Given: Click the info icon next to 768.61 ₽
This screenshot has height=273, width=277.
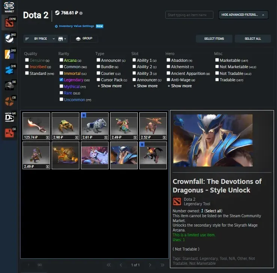Looking at the screenshot, I should click(x=81, y=13).
